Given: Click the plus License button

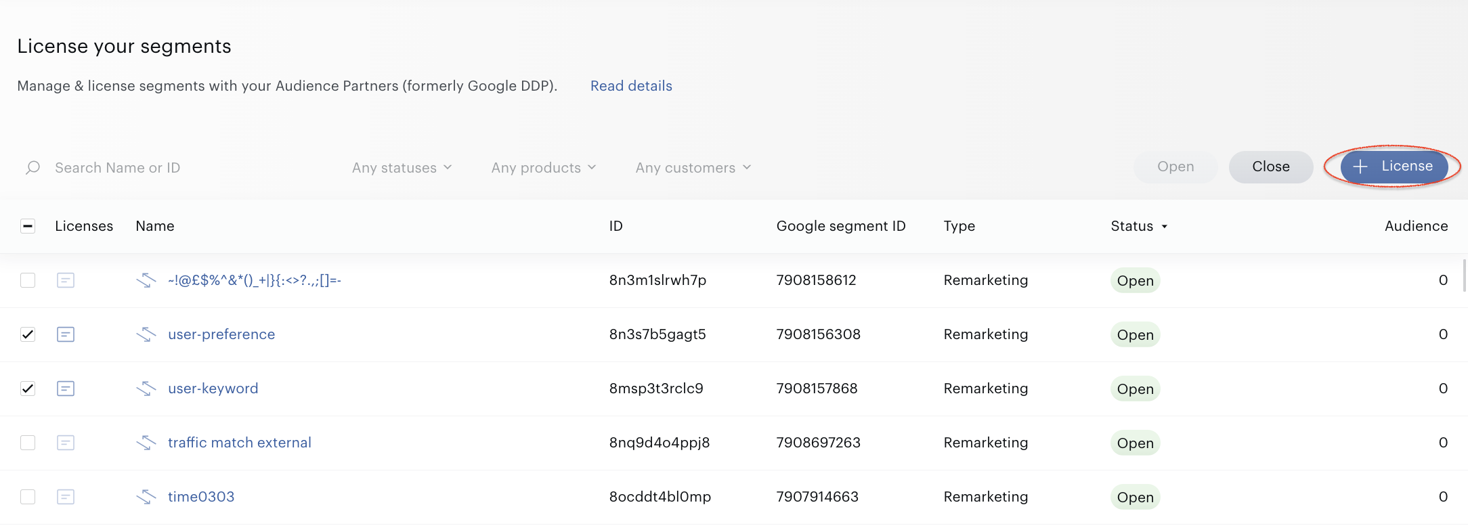Looking at the screenshot, I should tap(1394, 167).
